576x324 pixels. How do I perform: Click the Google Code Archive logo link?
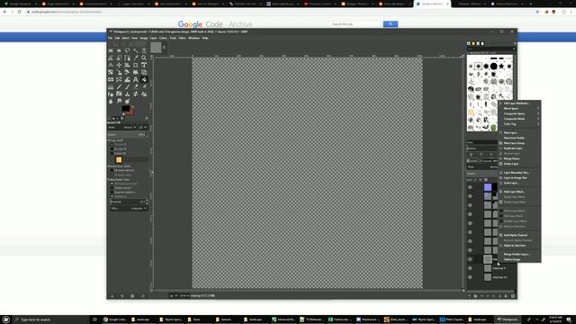coord(215,24)
